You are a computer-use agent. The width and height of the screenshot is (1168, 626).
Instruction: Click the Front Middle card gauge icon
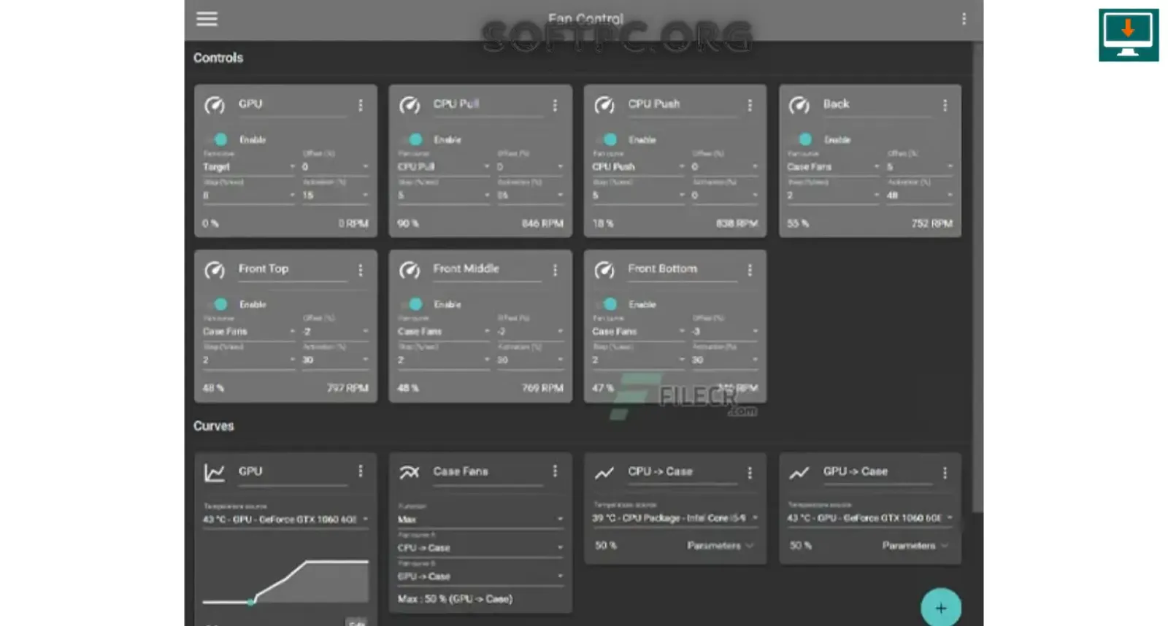tap(410, 270)
